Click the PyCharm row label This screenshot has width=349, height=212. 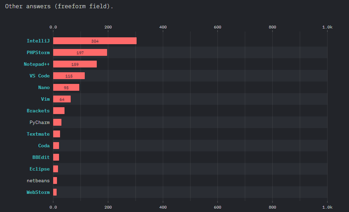[x=39, y=123]
